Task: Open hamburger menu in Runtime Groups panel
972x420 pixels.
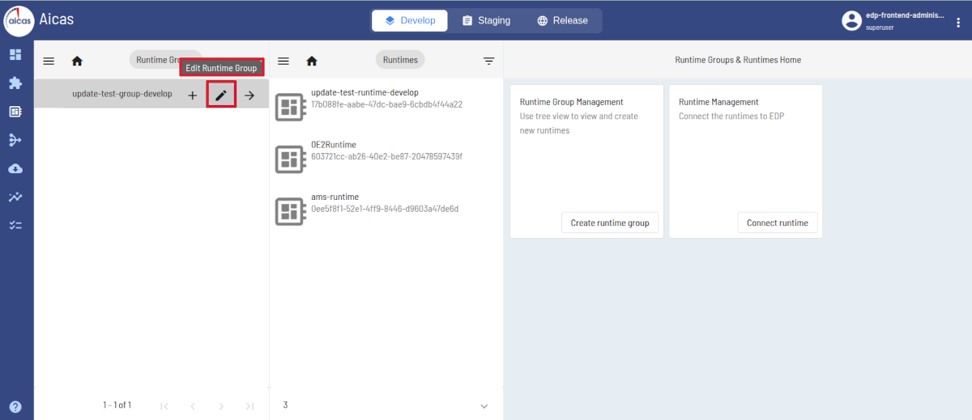Action: coord(49,61)
